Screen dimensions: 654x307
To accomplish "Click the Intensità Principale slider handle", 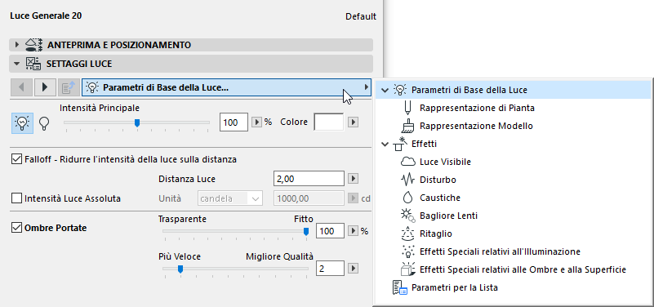I will pos(137,122).
